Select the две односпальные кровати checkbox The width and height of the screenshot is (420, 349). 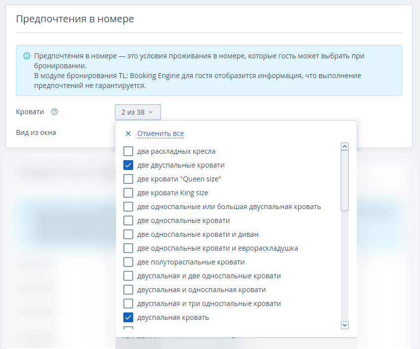tap(128, 220)
